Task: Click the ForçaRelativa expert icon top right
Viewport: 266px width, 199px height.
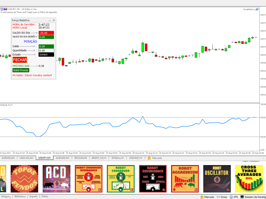Action: coord(257,10)
